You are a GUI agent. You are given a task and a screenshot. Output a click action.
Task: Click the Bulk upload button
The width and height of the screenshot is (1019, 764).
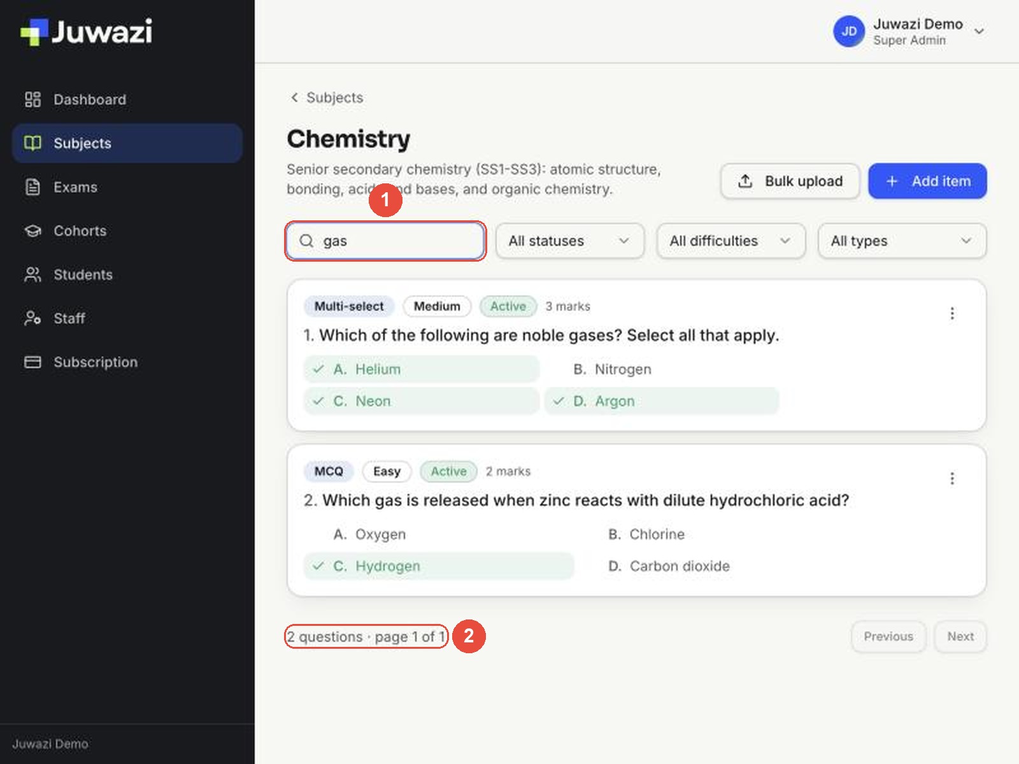790,181
